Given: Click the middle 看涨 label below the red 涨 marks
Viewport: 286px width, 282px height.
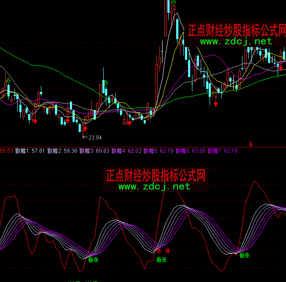Looking at the screenshot, I should click(161, 260).
